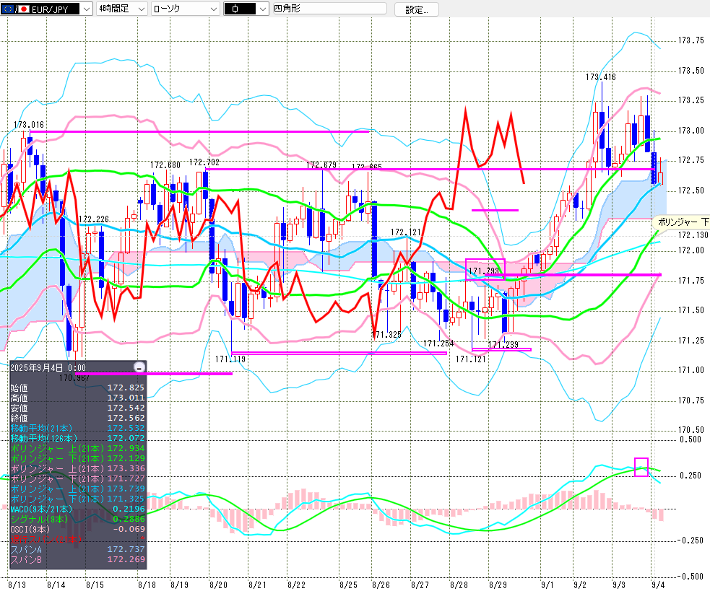Click the 8/13 date axis label
Viewport: 710px width, 591px height.
pyautogui.click(x=17, y=585)
